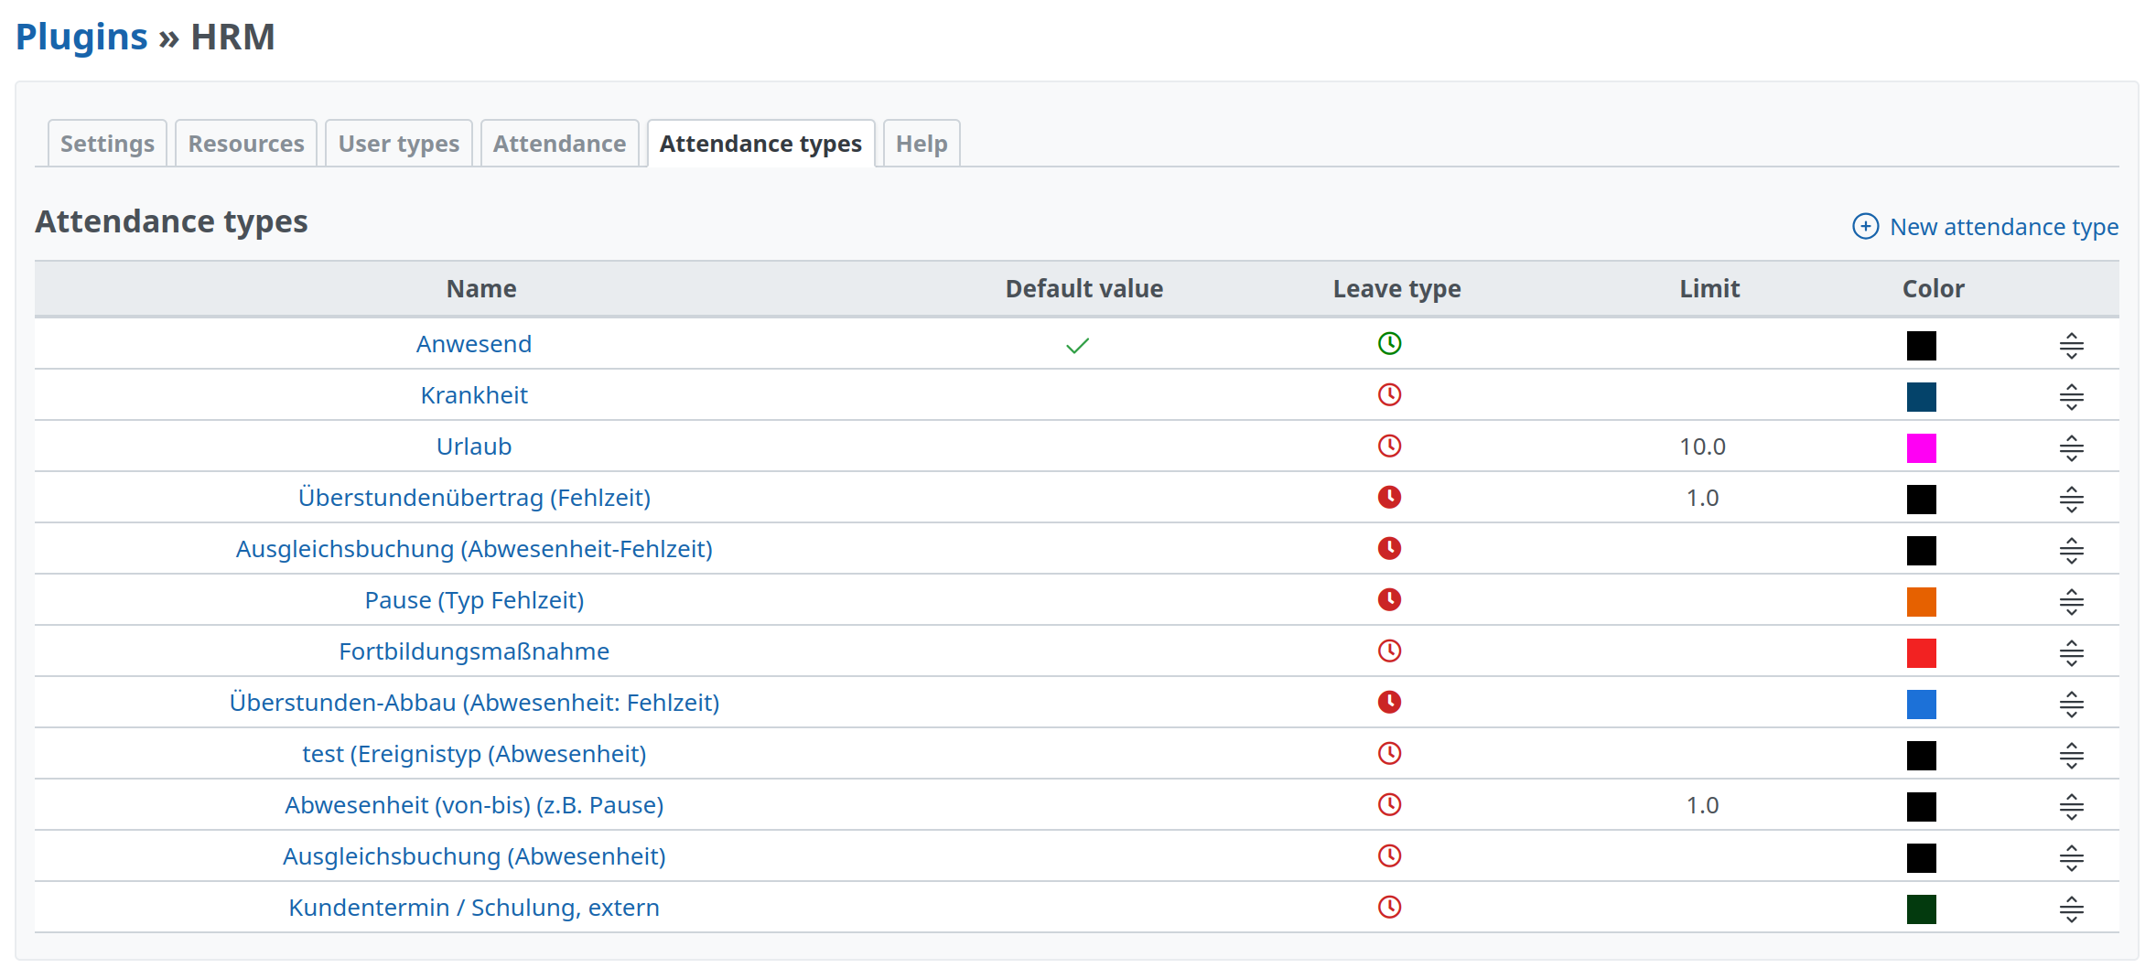Open the Pause (Typ Fehlzeit) link
The height and width of the screenshot is (968, 2156).
pos(474,600)
